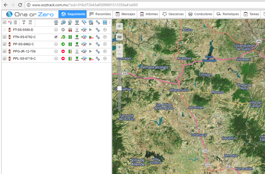Uncheck follow-on-map box for FTN-SS-6792-C
Screen dimensions: 265x174
56,37
